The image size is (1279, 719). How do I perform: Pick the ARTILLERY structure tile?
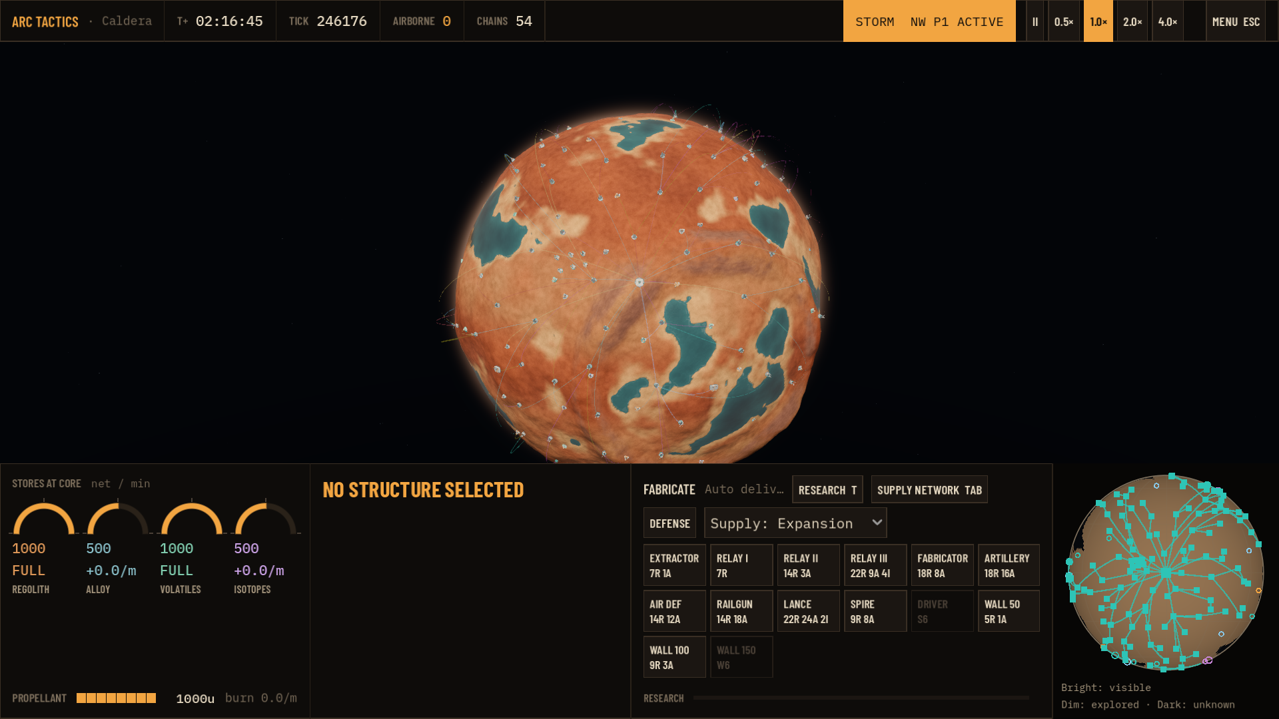click(x=1009, y=565)
